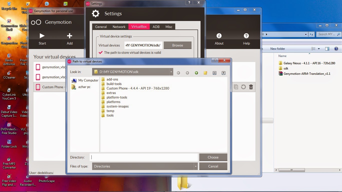
Task: Click the clone device icon in Custom Phone row
Action: (236, 87)
